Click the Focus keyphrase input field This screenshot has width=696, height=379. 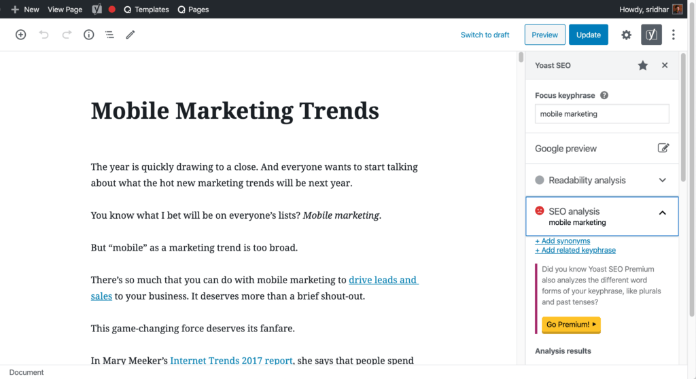point(602,114)
